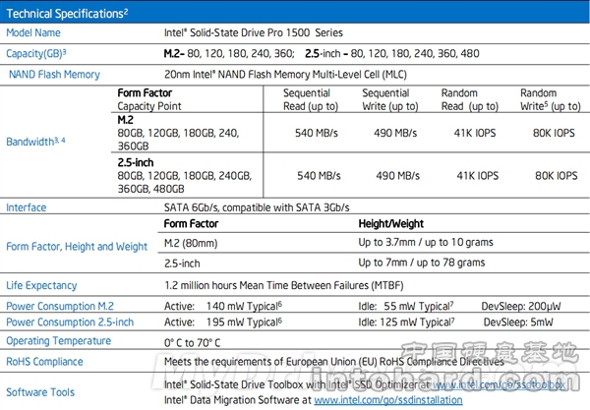The width and height of the screenshot is (590, 410).
Task: Select the Software Tools label
Action: point(40,392)
